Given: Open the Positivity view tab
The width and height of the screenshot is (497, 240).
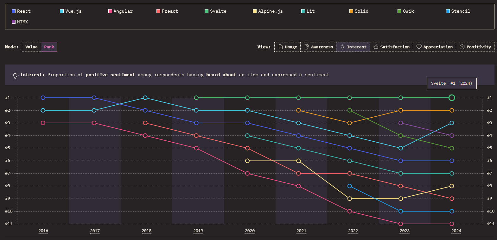Looking at the screenshot, I should coord(475,47).
